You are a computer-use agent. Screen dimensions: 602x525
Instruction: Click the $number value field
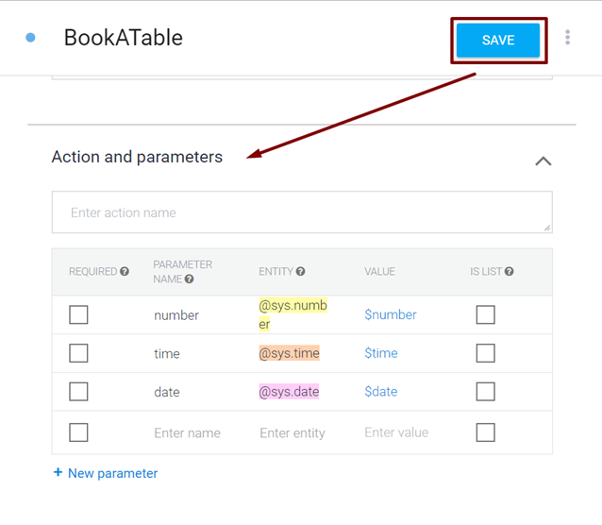click(391, 314)
